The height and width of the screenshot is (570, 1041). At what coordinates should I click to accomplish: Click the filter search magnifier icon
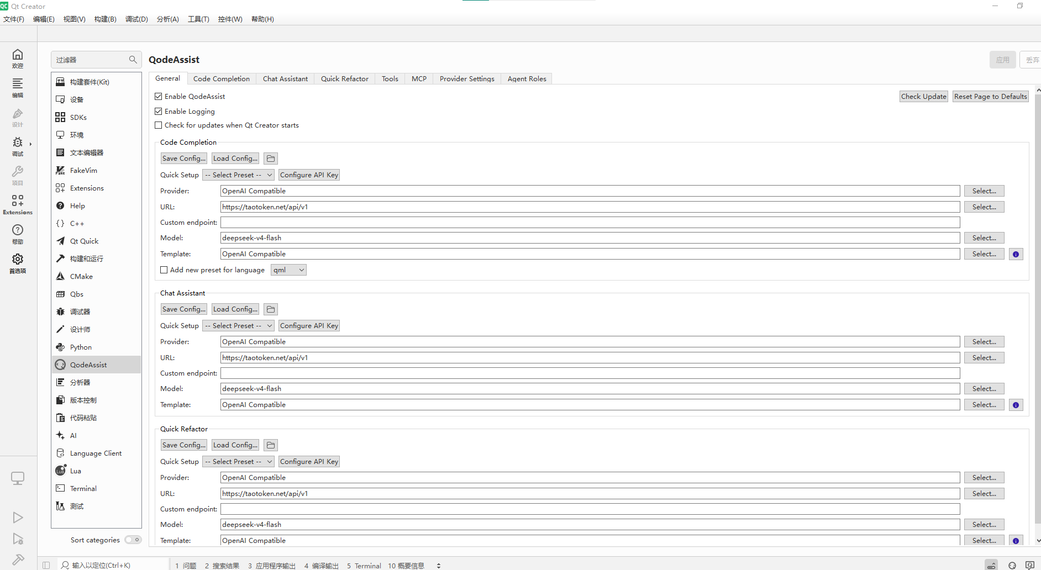tap(133, 60)
